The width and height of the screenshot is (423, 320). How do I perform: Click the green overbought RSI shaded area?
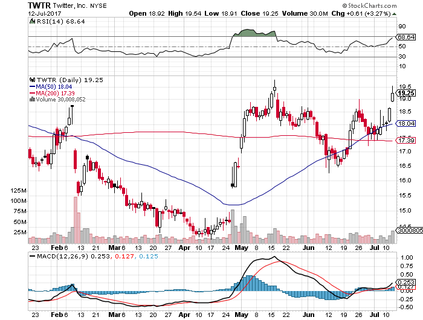point(254,33)
